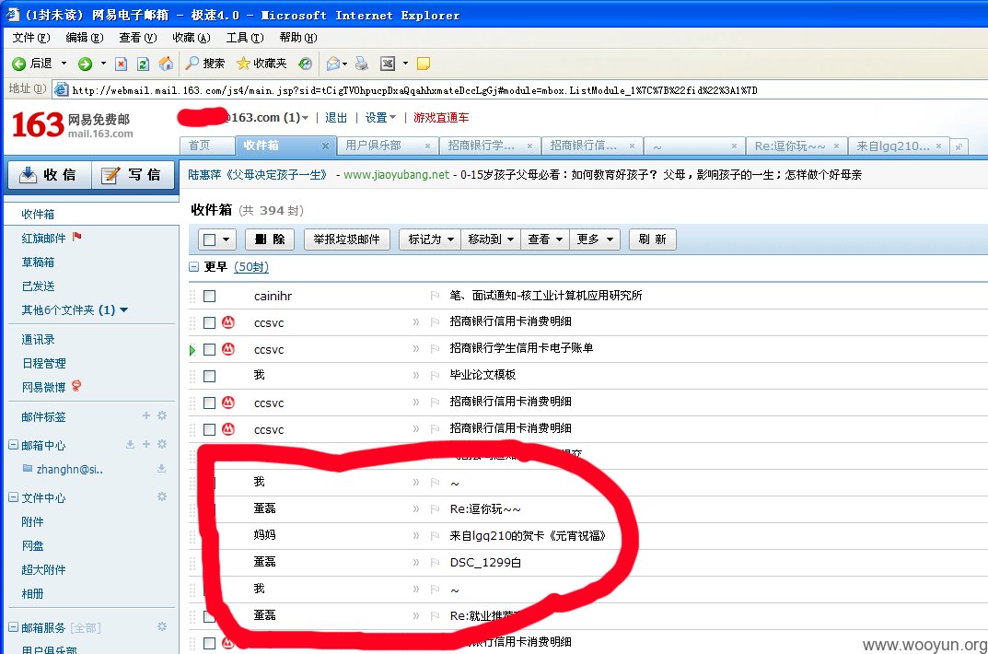Viewport: 988px width, 654px height.
Task: Open 草稿箱 folder in sidebar
Action: tap(38, 263)
